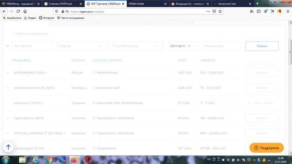Click the Поиск search button
Image resolution: width=292 pixels, height=164 pixels.
click(262, 46)
